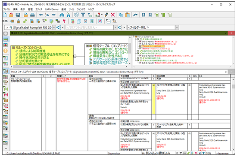This screenshot has width=237, height=157.
Task: Click the red lightning icon in status bar
Action: click(196, 153)
